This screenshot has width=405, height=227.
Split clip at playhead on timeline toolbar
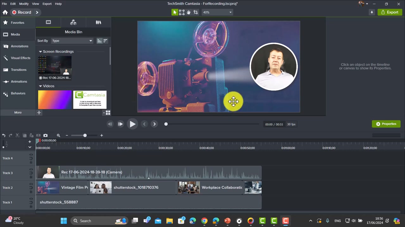(x=38, y=135)
